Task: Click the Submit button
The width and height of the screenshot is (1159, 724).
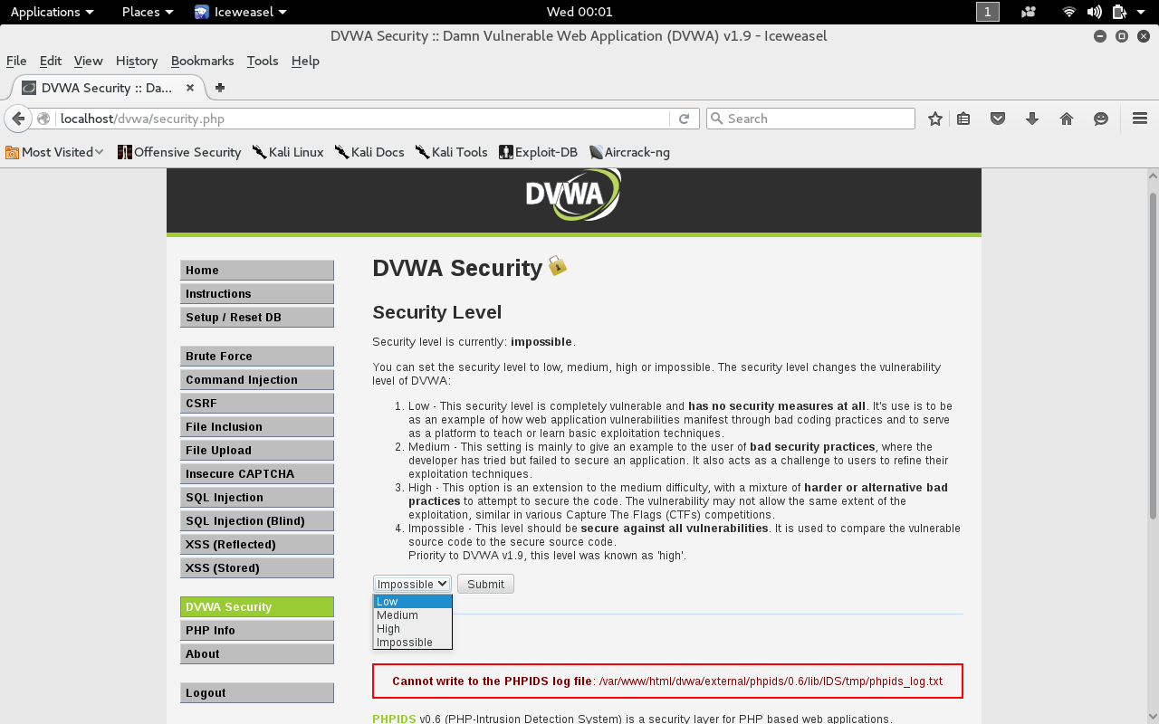Action: [x=485, y=584]
